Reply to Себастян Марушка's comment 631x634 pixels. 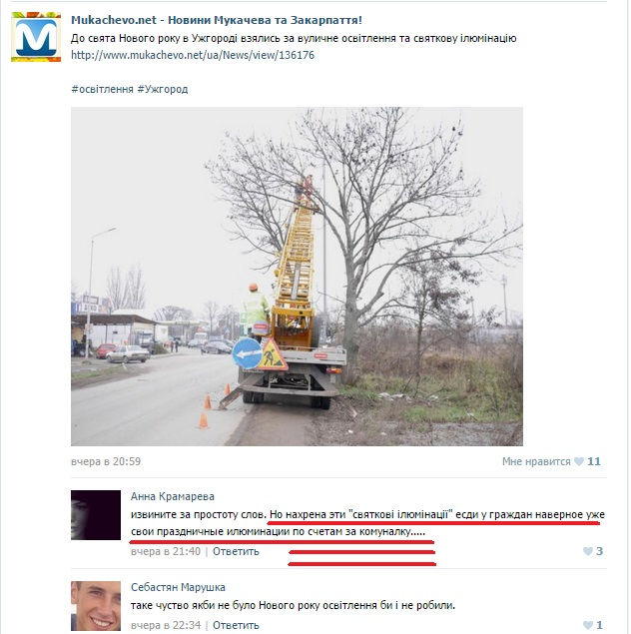pyautogui.click(x=236, y=625)
